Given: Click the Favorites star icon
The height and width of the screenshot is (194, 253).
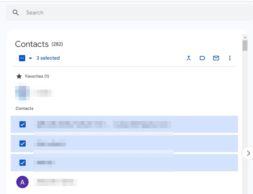Looking at the screenshot, I should pyautogui.click(x=19, y=76).
